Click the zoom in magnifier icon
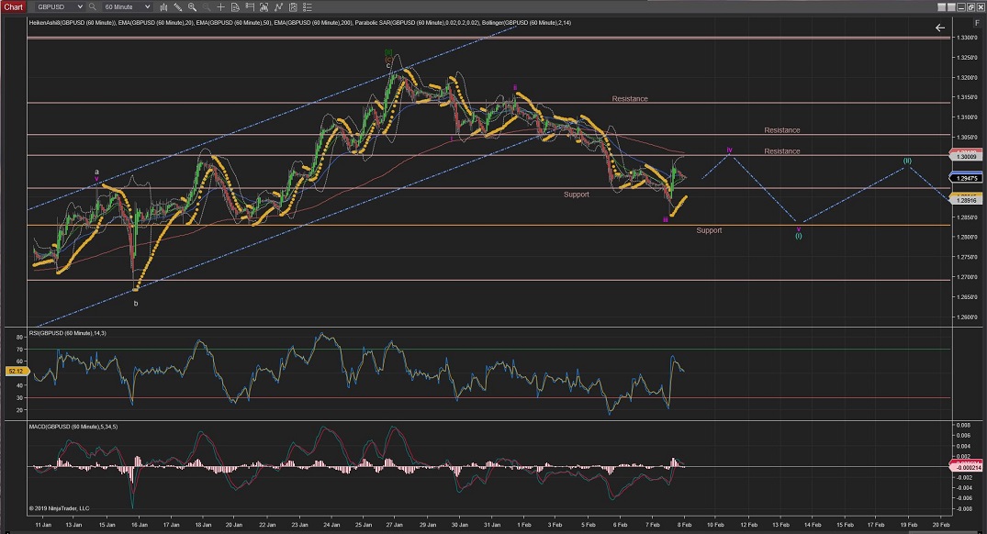This screenshot has width=987, height=534. pos(192,7)
